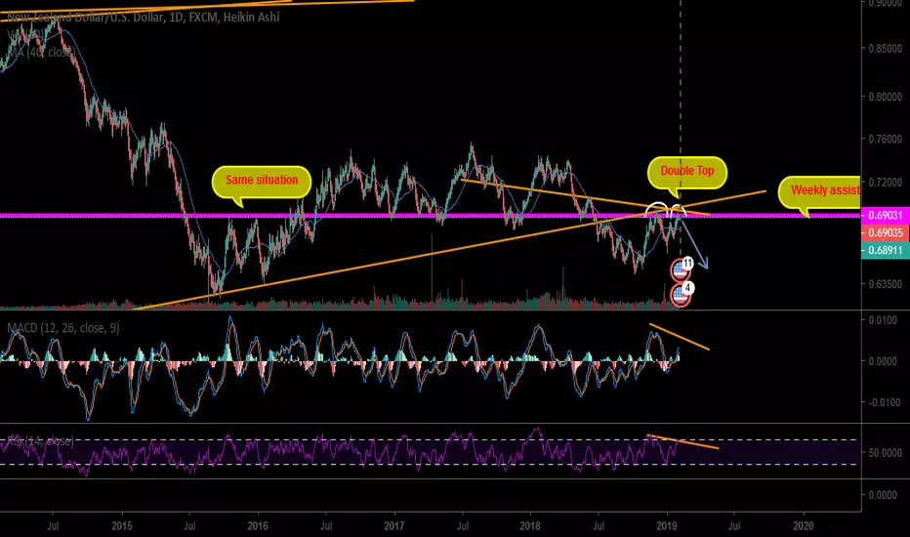Image resolution: width=910 pixels, height=537 pixels.
Task: Click the MA (40, close) indicator legend
Action: pyautogui.click(x=41, y=53)
